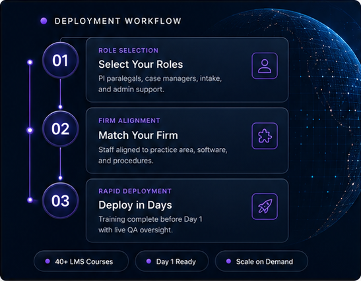
Task: Select the step 01 number badge
Action: [60, 61]
